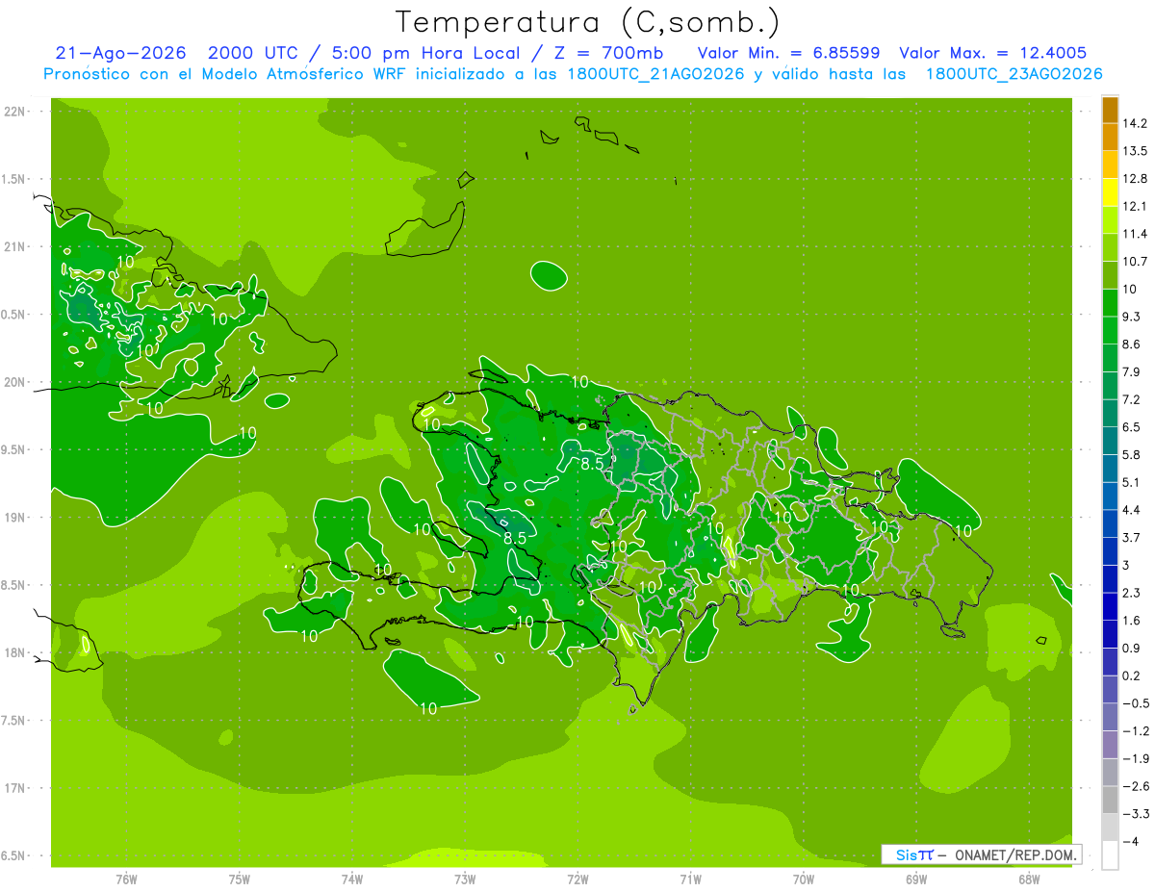
Task: Click the 'Valor Min. = 6.85599' readout
Action: (x=788, y=53)
